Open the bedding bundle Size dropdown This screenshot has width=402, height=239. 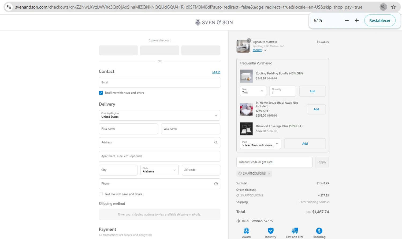(253, 91)
